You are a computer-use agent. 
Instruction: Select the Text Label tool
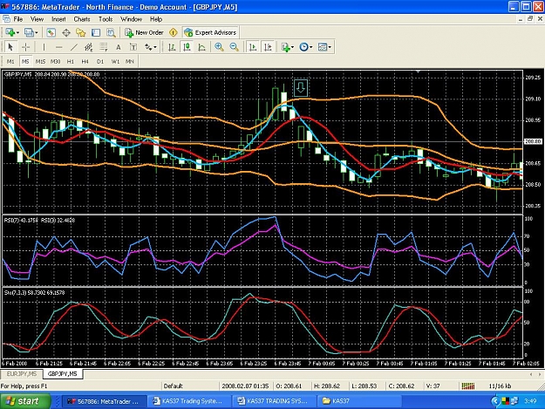click(x=133, y=47)
